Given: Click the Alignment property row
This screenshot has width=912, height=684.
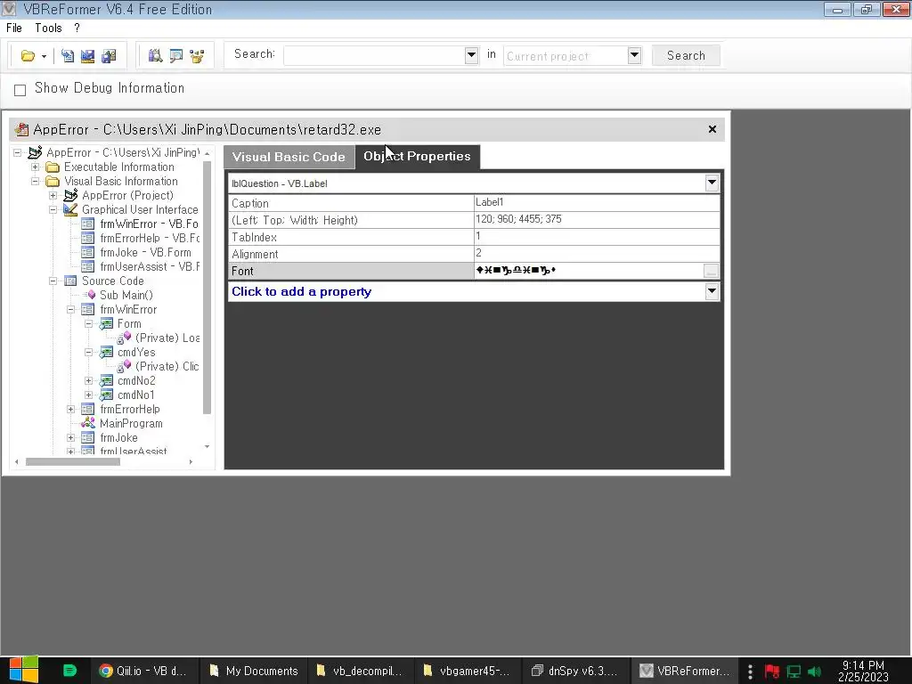Looking at the screenshot, I should pyautogui.click(x=474, y=254).
